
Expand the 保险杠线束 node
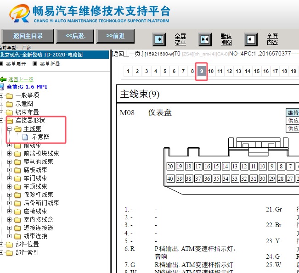pos(9,195)
